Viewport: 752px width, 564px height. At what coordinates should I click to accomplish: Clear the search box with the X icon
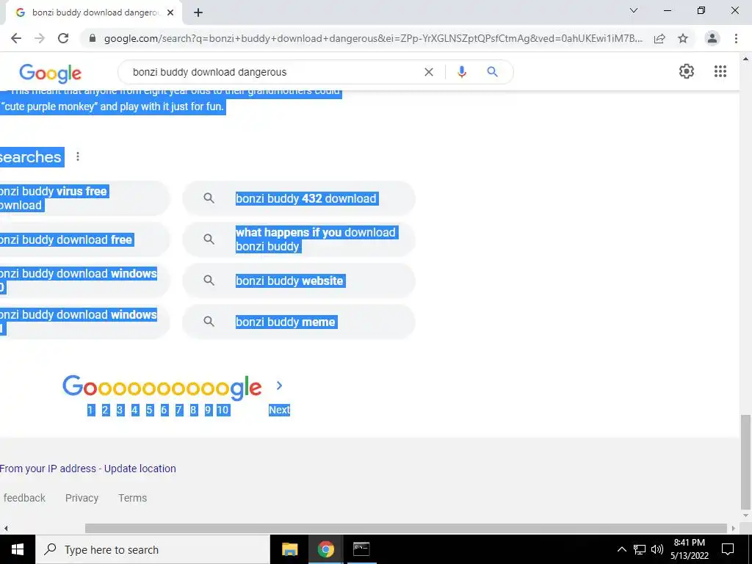click(x=429, y=72)
